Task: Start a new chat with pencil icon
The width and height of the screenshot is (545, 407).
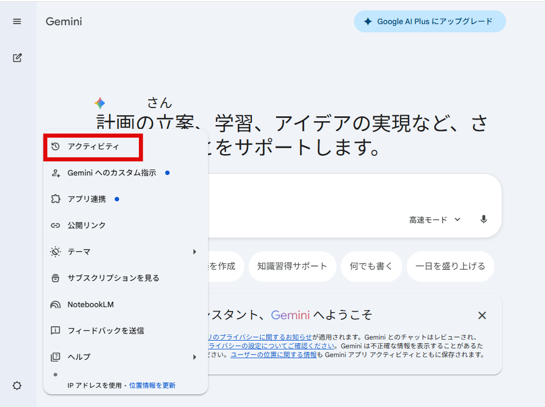Action: (x=17, y=58)
